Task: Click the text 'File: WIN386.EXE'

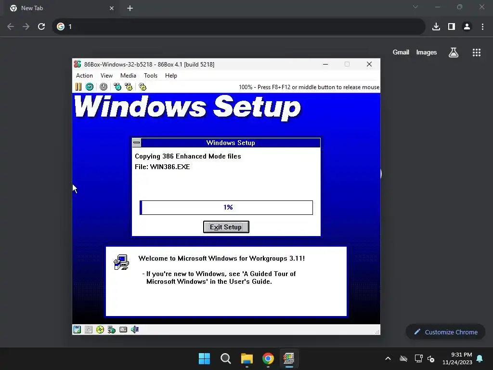Action: click(162, 167)
